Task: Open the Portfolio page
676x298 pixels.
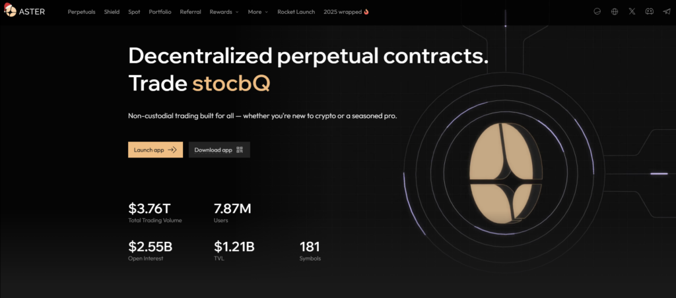Action: coord(159,12)
